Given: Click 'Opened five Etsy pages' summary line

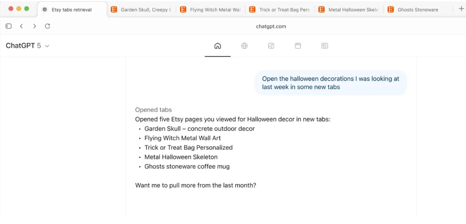Looking at the screenshot, I should click(x=233, y=119).
